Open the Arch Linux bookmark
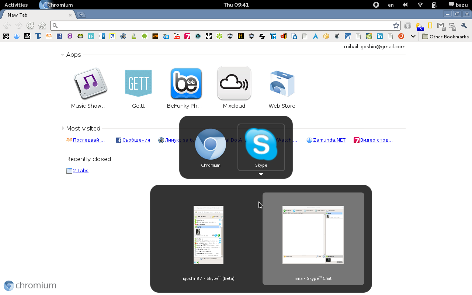The image size is (472, 295). tap(315, 36)
